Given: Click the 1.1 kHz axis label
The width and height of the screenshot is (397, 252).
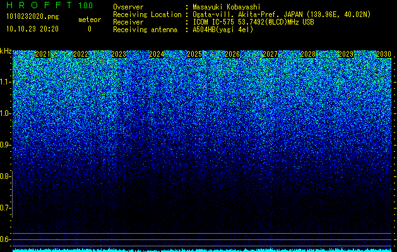Looking at the screenshot, I should (x=5, y=82).
